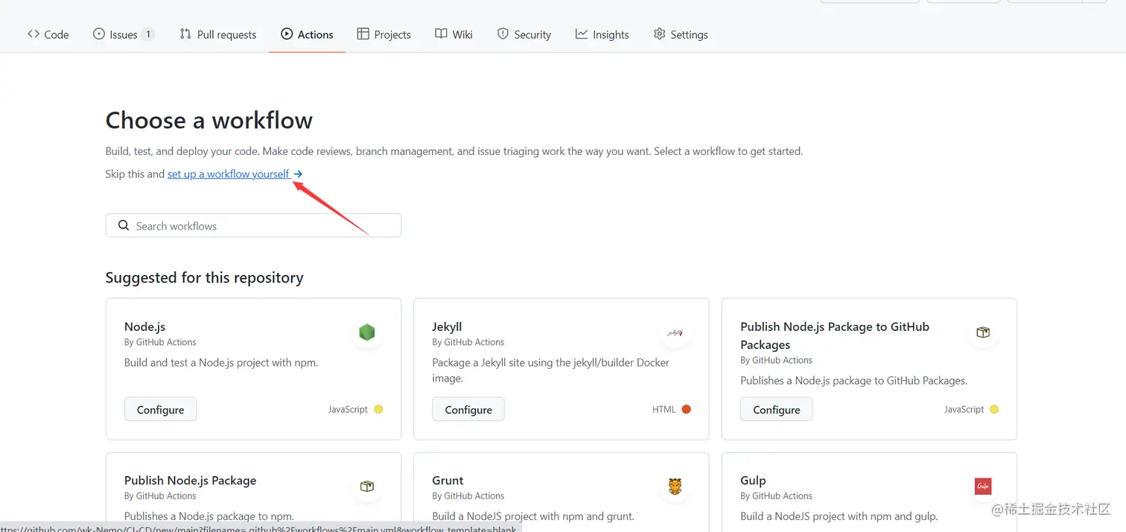Click the Pull requests branch icon
The image size is (1126, 532).
(185, 34)
